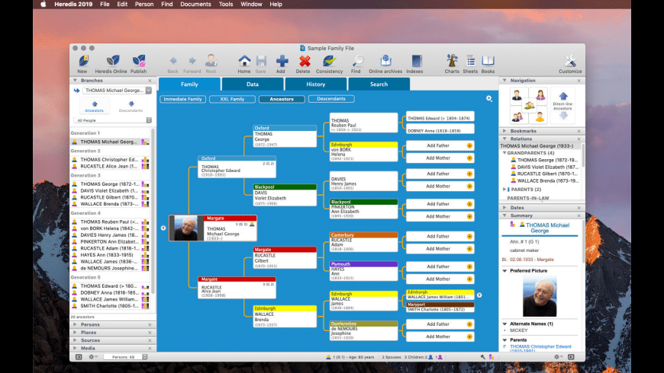
Task: Click the New file toolbar icon
Action: (x=82, y=61)
